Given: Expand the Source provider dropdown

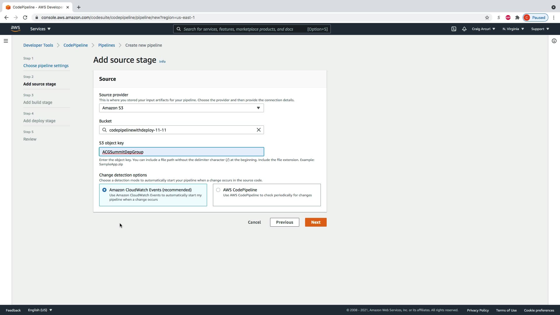Looking at the screenshot, I should pyautogui.click(x=181, y=108).
